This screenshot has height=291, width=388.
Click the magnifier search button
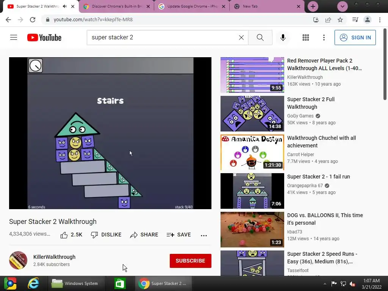coord(260,38)
